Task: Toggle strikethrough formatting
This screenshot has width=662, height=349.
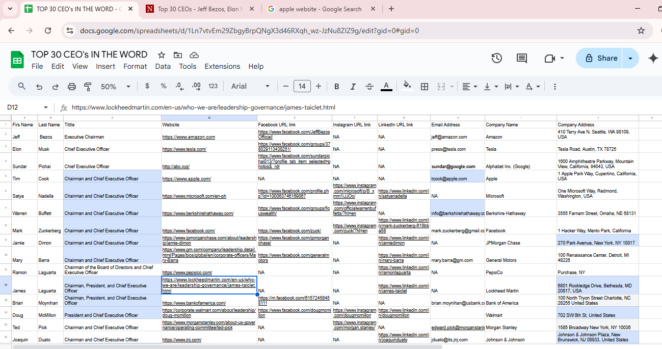Action: tap(369, 86)
